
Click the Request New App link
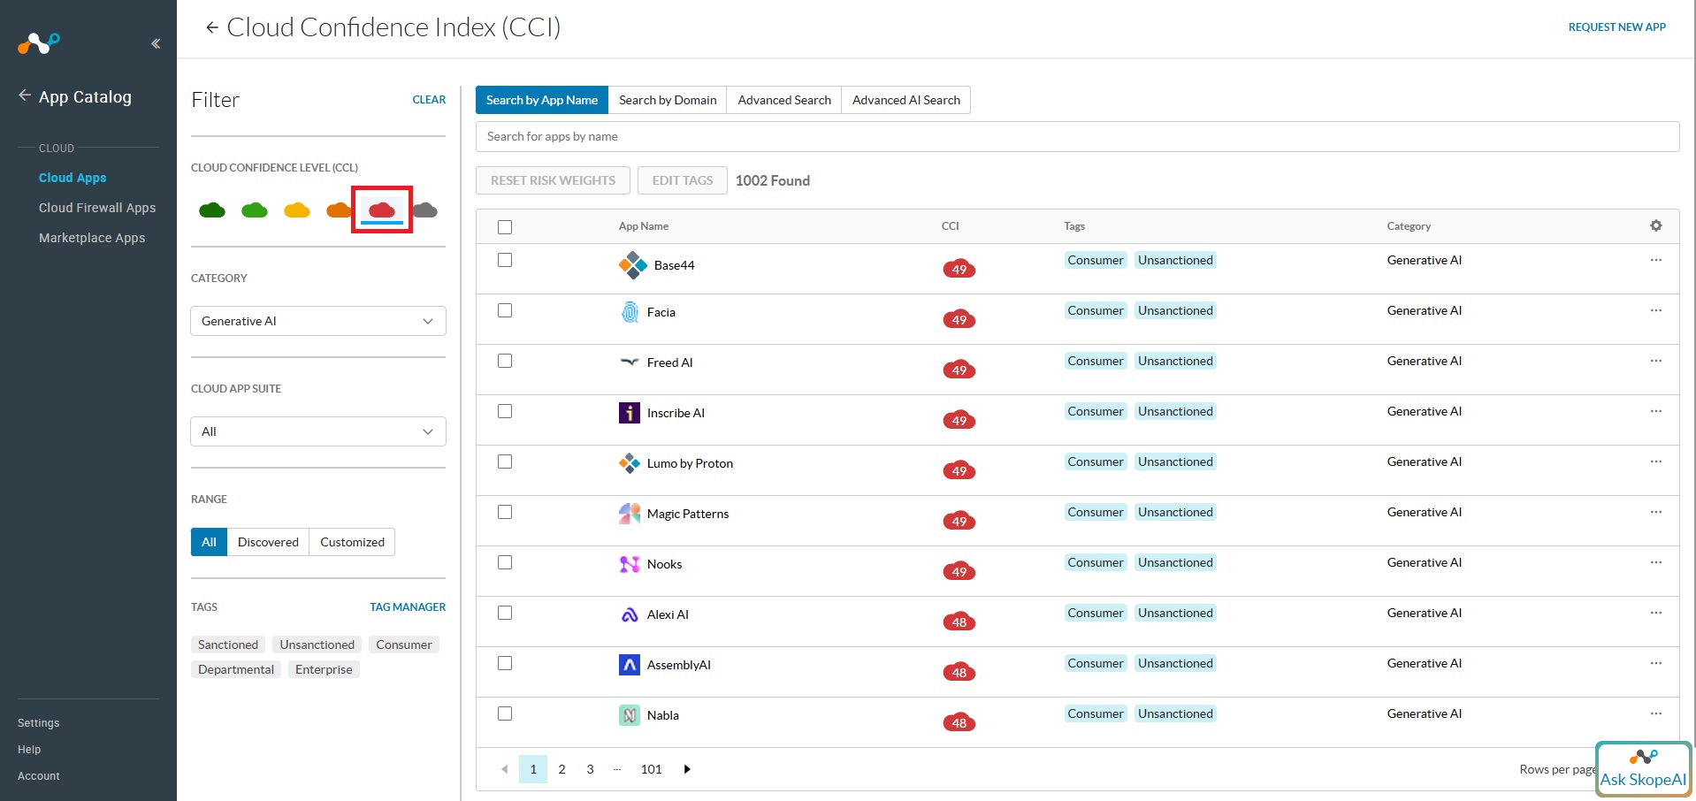pyautogui.click(x=1616, y=27)
